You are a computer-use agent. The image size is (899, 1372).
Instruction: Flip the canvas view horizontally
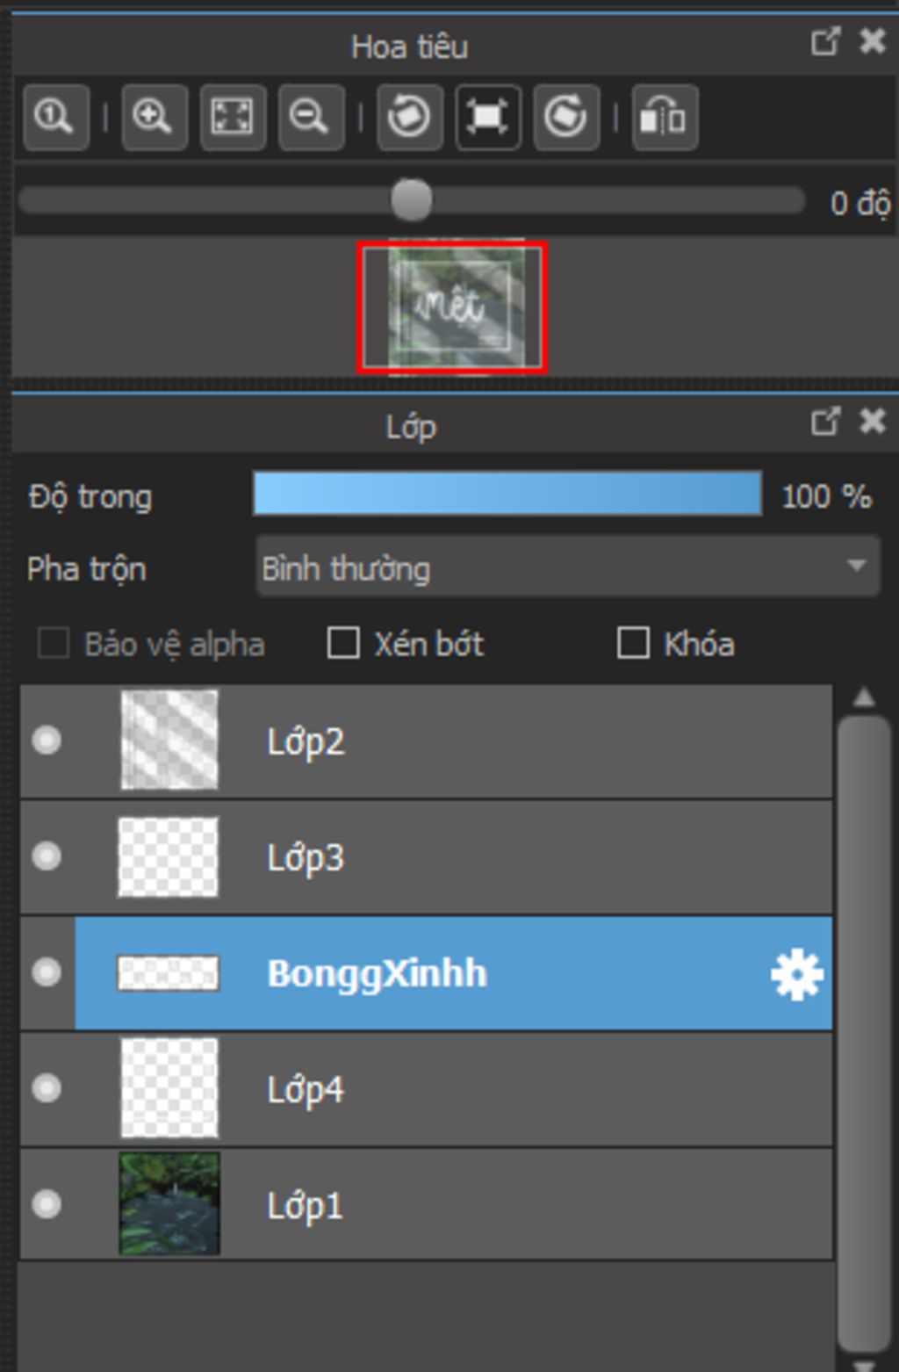[x=665, y=117]
